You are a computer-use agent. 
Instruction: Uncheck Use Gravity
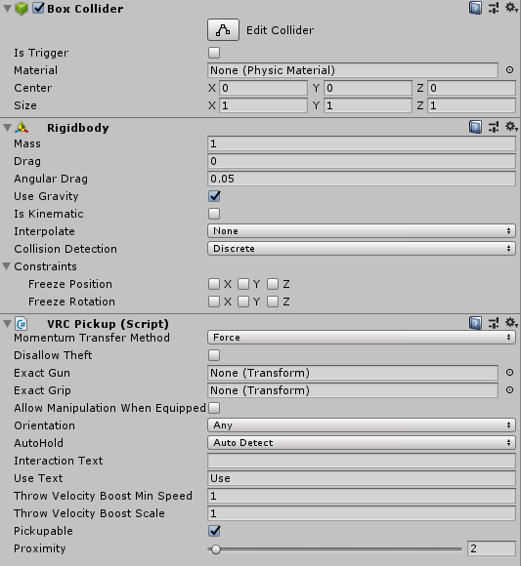[x=214, y=196]
